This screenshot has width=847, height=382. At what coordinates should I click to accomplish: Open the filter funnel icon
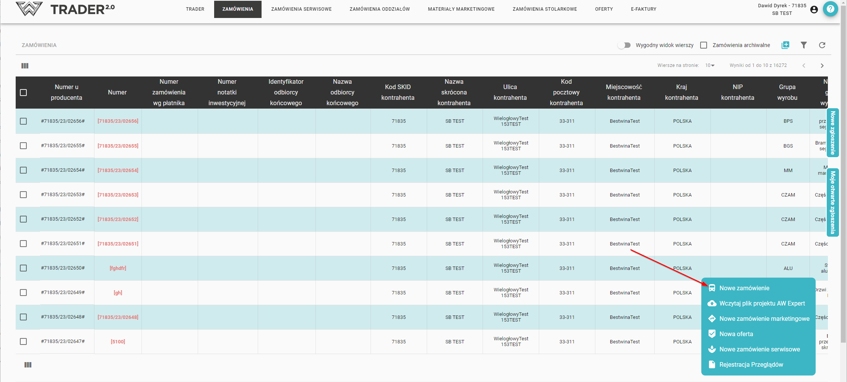pos(804,45)
